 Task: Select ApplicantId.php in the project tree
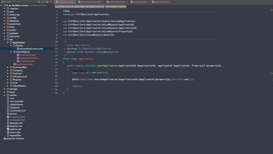[x=27, y=55]
